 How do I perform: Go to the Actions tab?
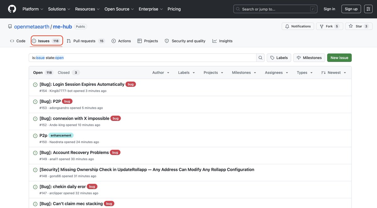(121, 41)
